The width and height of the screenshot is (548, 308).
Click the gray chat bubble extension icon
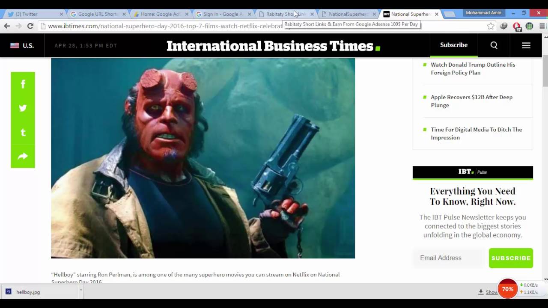[x=503, y=26]
